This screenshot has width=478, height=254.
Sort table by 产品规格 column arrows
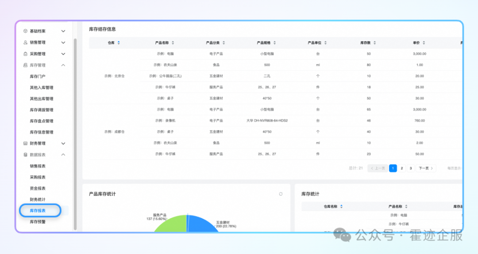pos(275,43)
